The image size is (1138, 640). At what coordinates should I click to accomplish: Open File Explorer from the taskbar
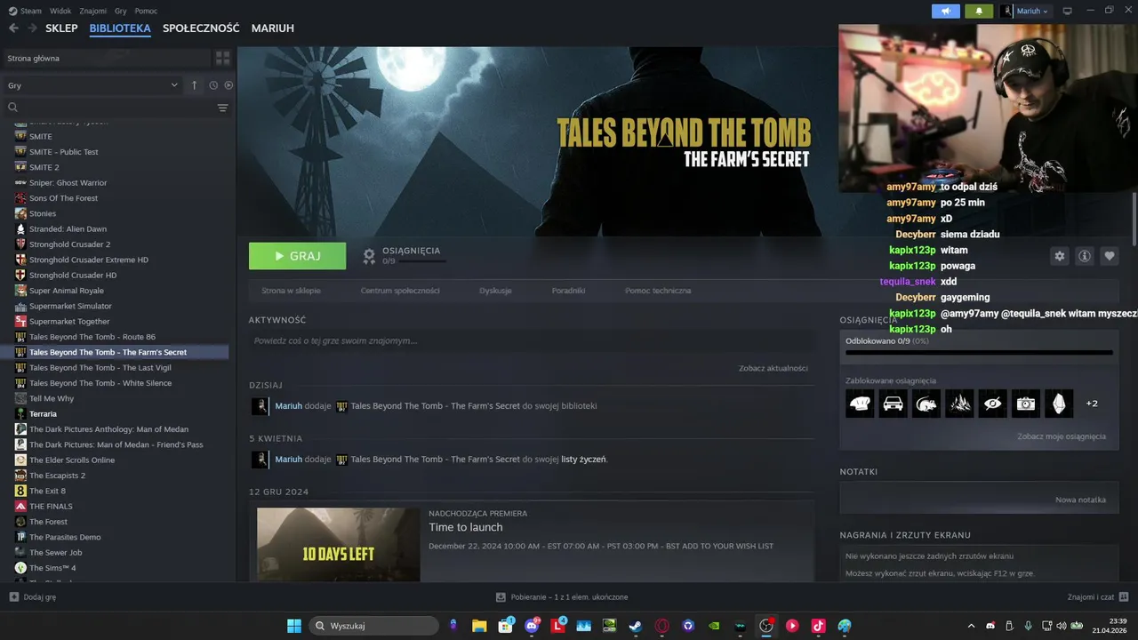479,626
